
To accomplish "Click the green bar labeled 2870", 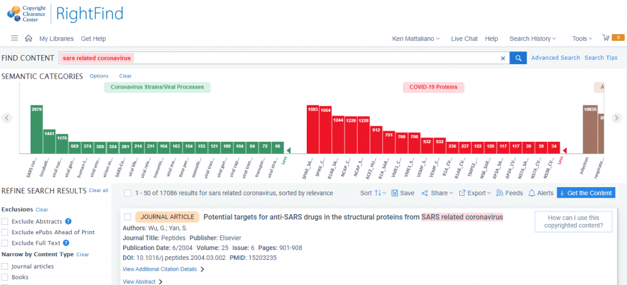I will 37,129.
